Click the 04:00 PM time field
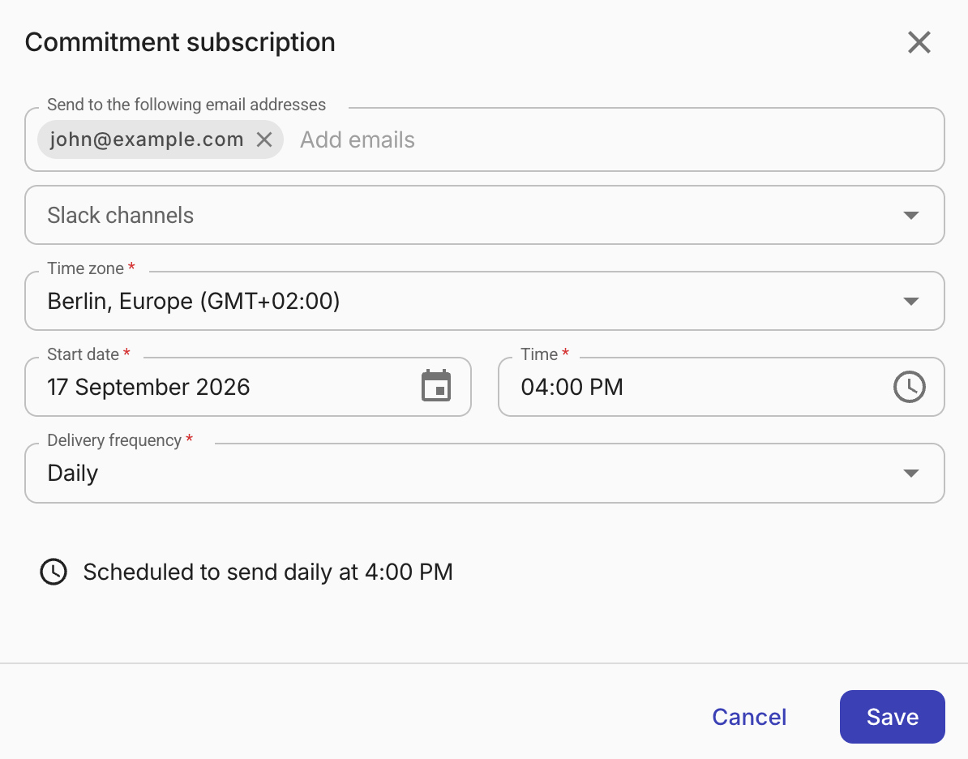Image resolution: width=968 pixels, height=759 pixels. [x=721, y=387]
